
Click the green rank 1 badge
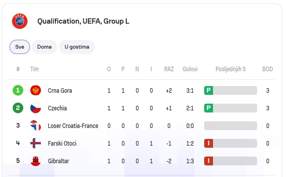18,90
